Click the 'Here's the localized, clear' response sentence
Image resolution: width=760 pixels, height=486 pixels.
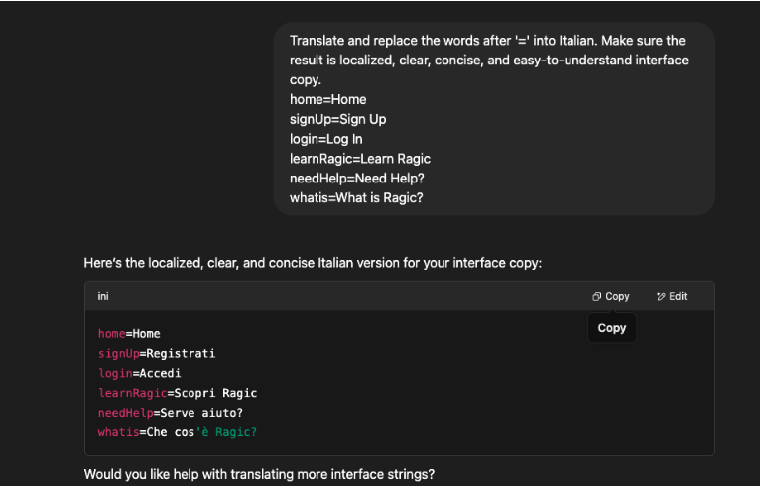[x=313, y=263]
